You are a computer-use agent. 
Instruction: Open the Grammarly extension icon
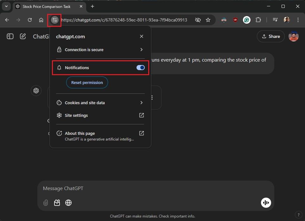[x=247, y=20]
